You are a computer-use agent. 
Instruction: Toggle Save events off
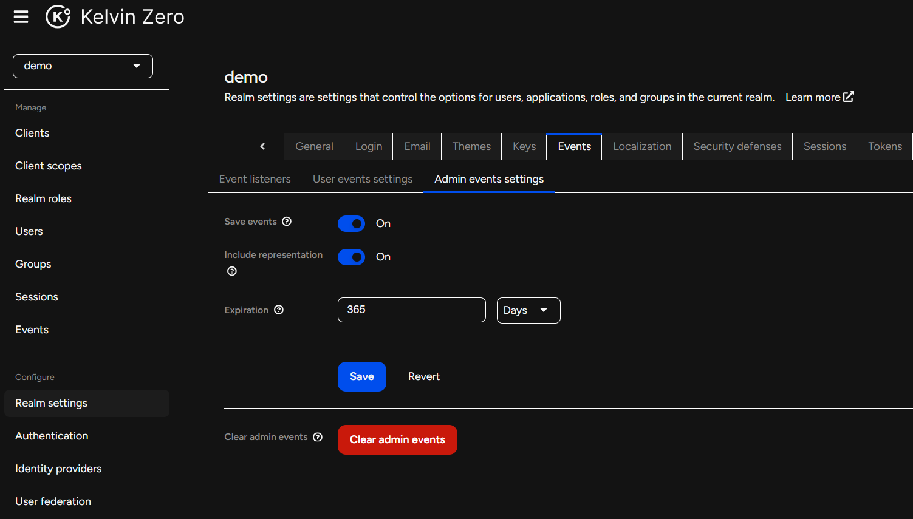pyautogui.click(x=351, y=223)
